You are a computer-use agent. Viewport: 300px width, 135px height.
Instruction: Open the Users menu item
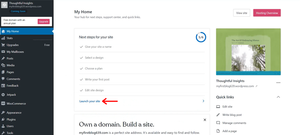27,126
